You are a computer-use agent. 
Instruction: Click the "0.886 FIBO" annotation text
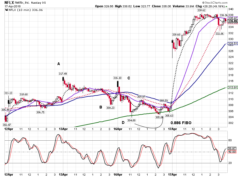pos(181,123)
